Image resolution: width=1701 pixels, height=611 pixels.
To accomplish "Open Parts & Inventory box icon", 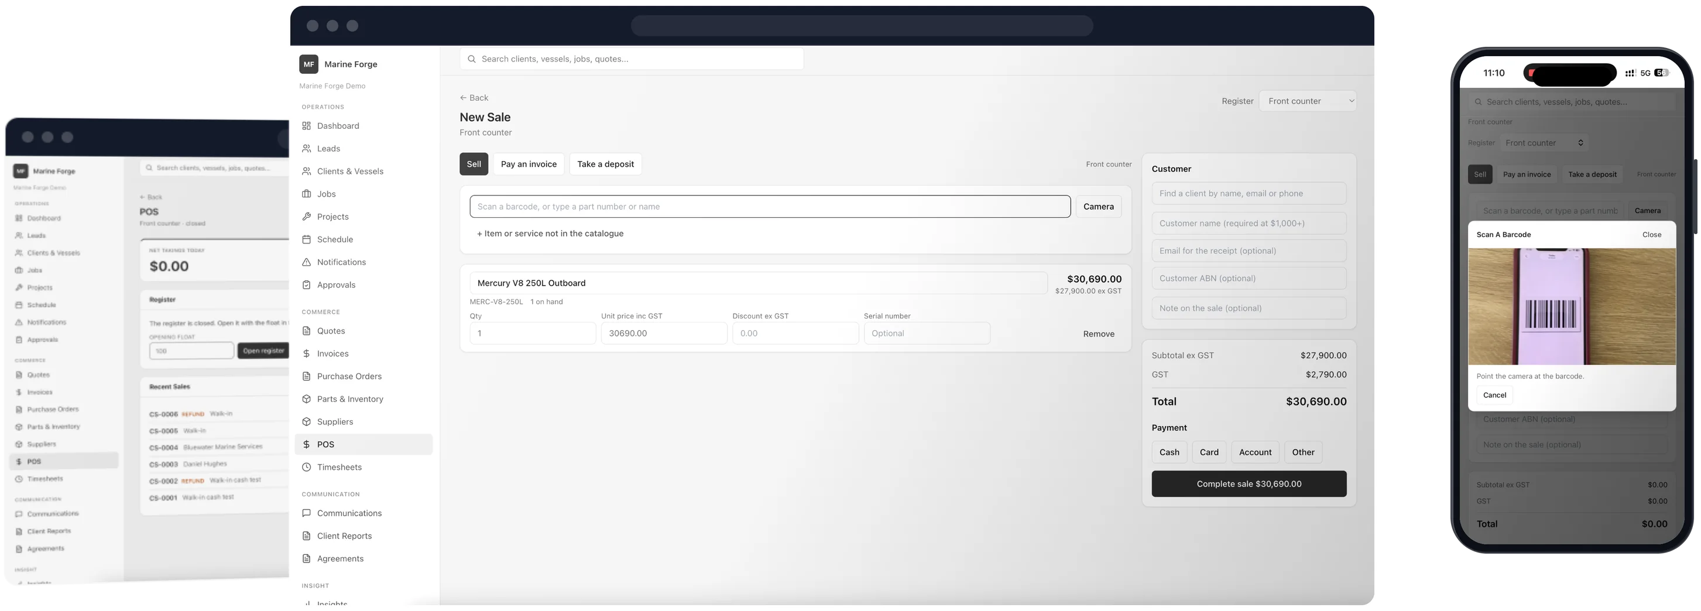I will [x=306, y=399].
